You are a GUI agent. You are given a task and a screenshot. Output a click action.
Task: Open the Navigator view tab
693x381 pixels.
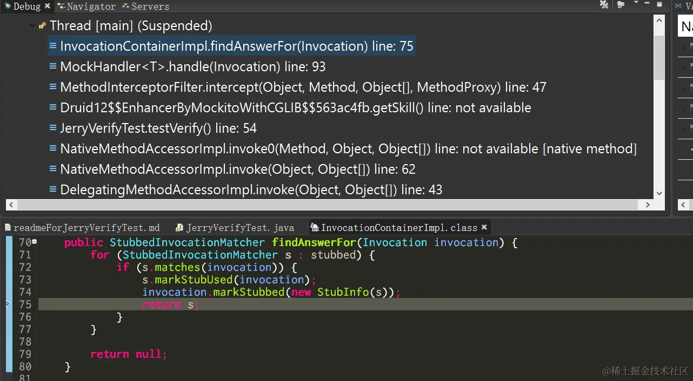[x=86, y=6]
